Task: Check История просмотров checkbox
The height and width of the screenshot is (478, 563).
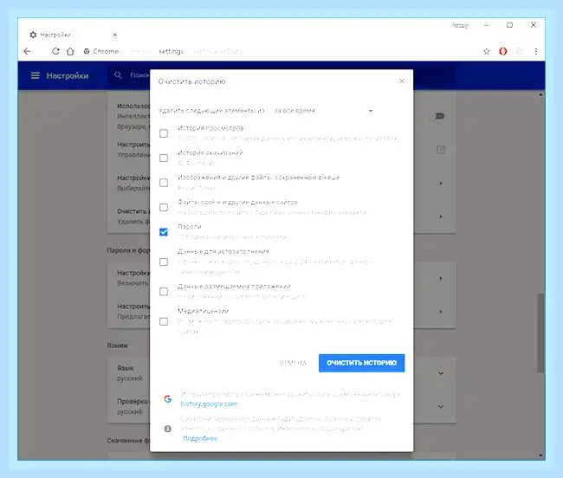Action: coord(164,133)
